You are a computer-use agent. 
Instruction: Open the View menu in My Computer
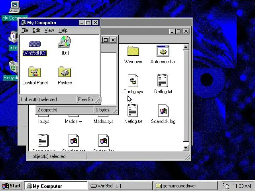pos(49,30)
